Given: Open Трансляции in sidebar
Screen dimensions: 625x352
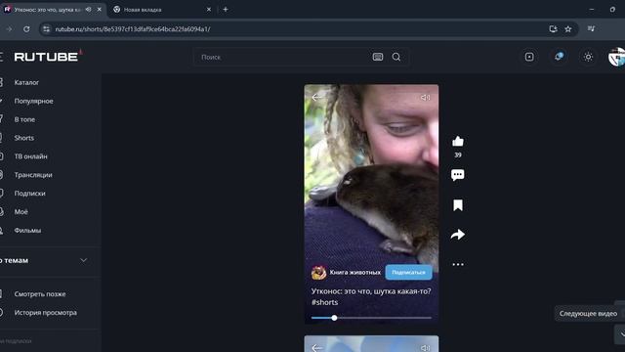Looking at the screenshot, I should point(33,175).
